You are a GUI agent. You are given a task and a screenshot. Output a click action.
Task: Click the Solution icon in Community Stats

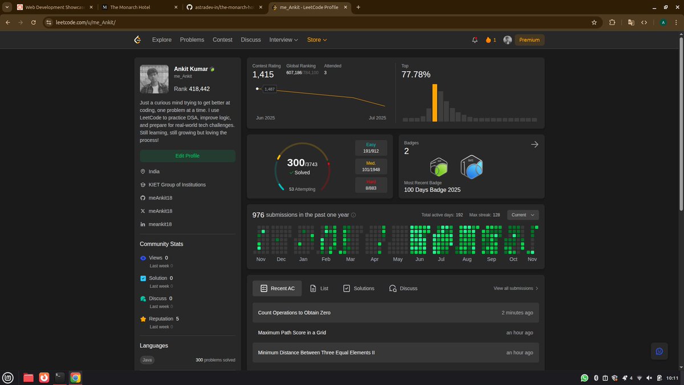(143, 278)
